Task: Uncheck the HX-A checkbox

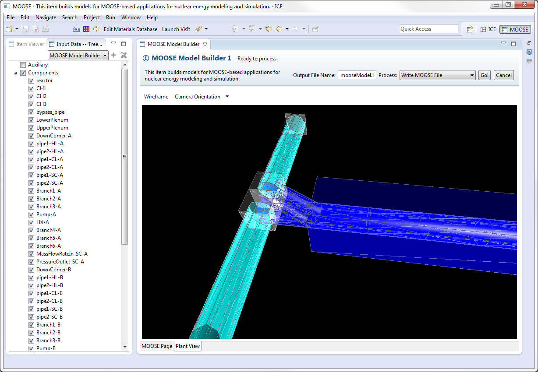Action: click(x=31, y=222)
